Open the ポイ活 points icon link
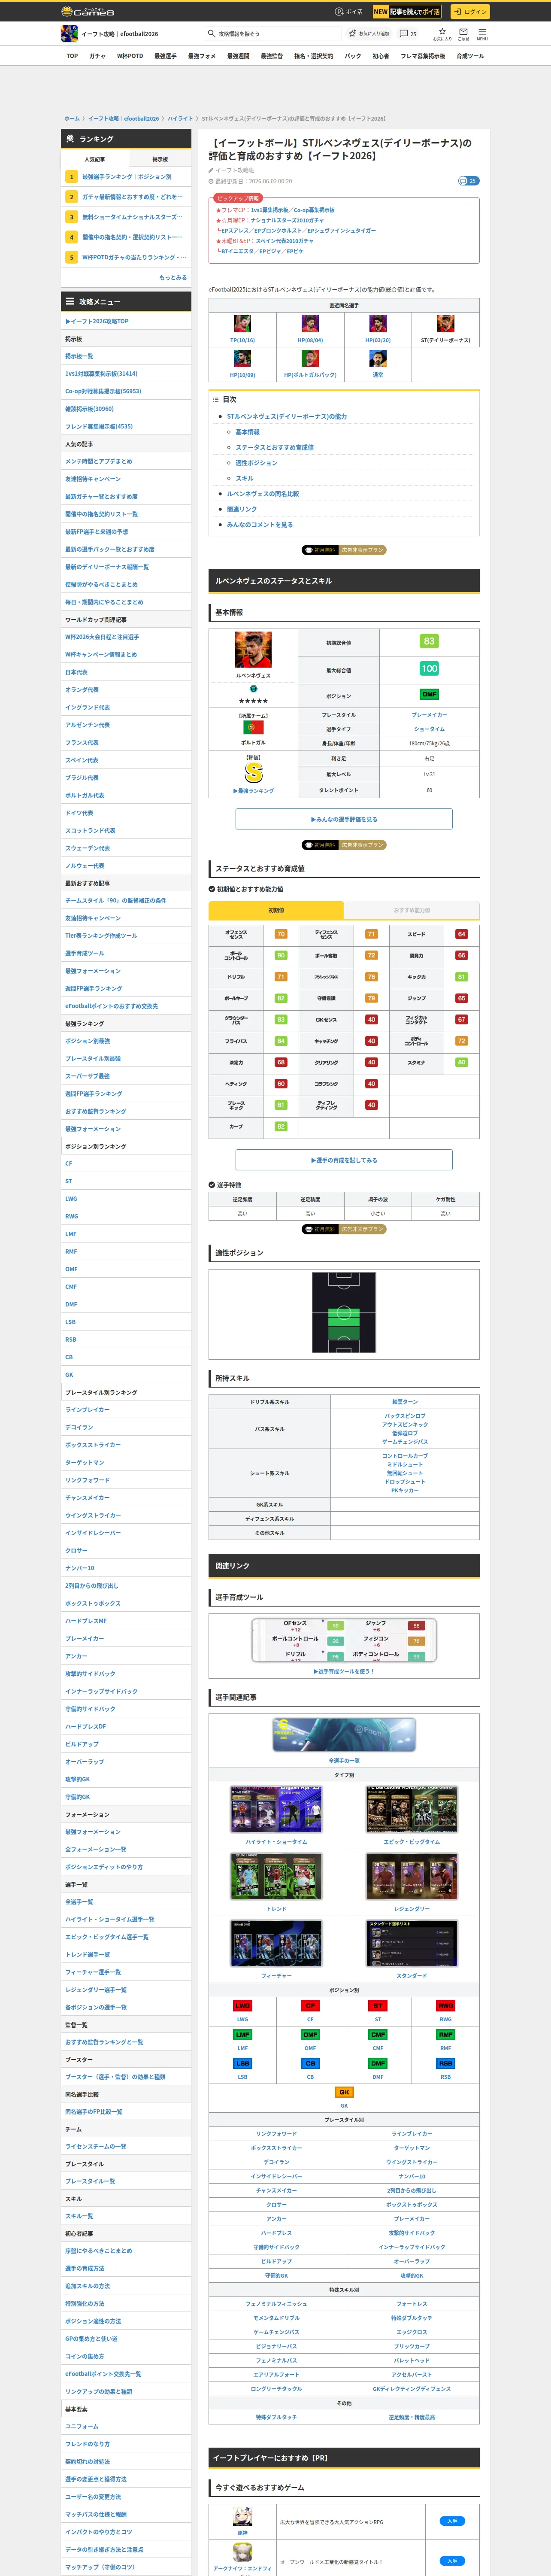Screen dimensions: 551x2576 [349, 12]
